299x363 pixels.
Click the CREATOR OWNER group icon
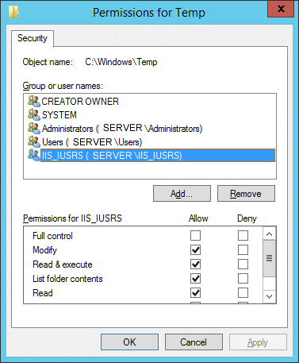pyautogui.click(x=34, y=101)
